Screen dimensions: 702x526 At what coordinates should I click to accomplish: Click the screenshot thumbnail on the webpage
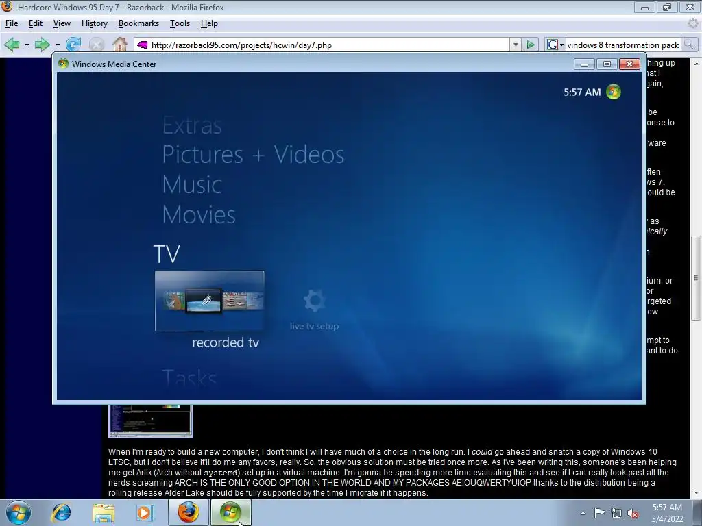[151, 421]
